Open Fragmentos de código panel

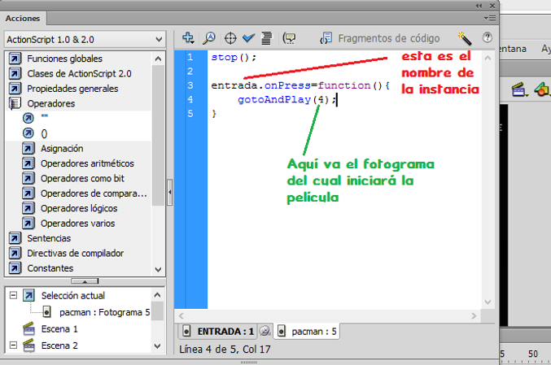pyautogui.click(x=380, y=38)
